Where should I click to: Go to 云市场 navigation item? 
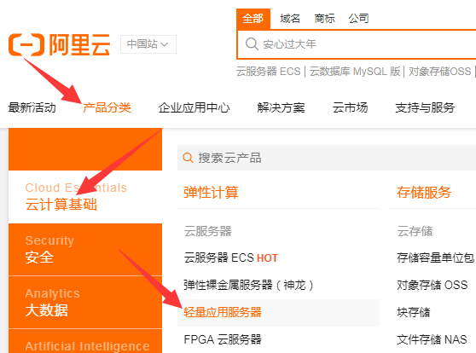coord(350,107)
